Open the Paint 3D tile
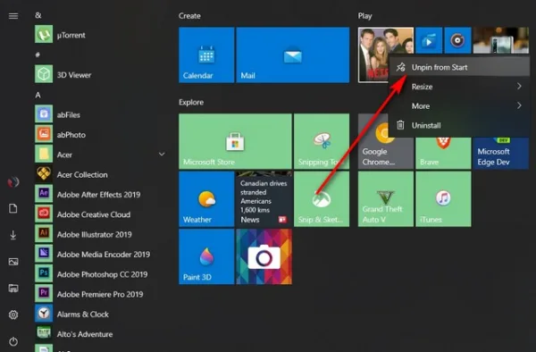 coord(206,256)
